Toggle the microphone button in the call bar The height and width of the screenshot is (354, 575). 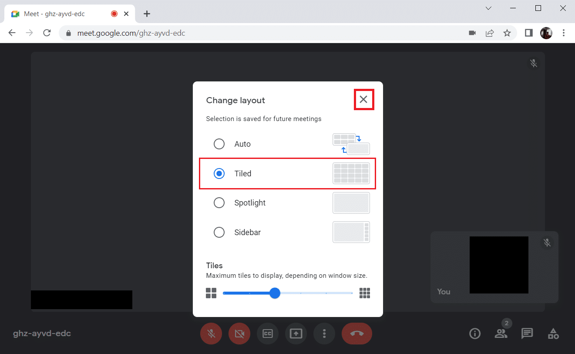point(211,334)
